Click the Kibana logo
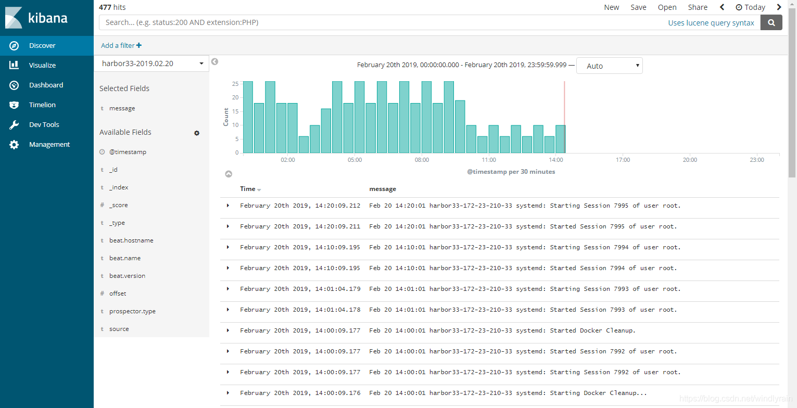 (x=36, y=18)
